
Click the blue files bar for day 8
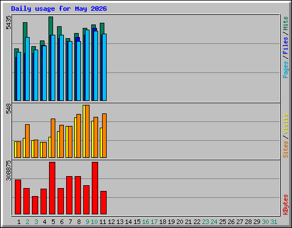[78, 39]
